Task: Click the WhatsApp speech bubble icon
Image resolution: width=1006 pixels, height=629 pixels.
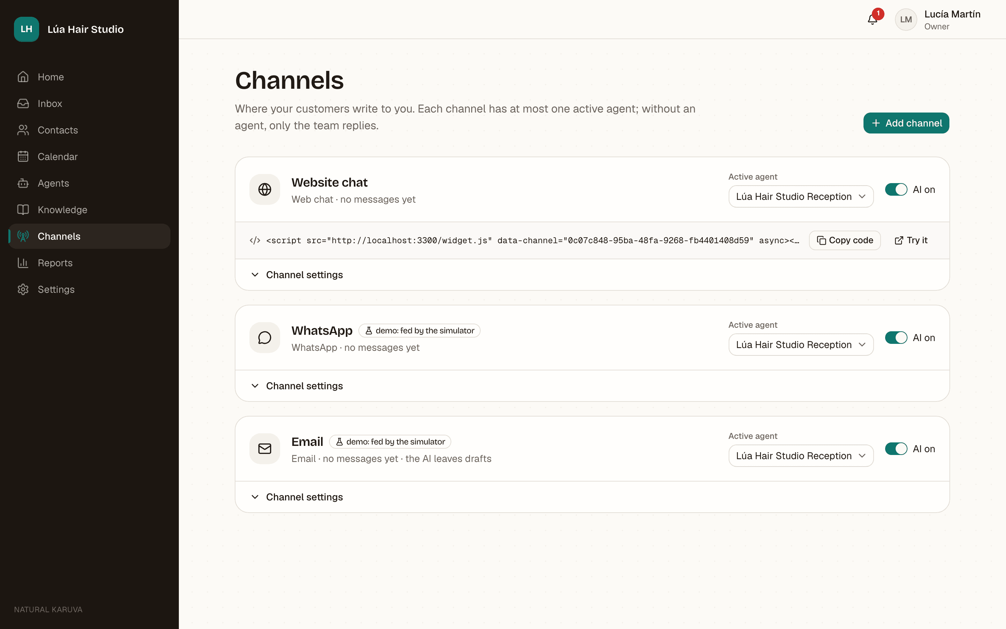Action: point(265,338)
